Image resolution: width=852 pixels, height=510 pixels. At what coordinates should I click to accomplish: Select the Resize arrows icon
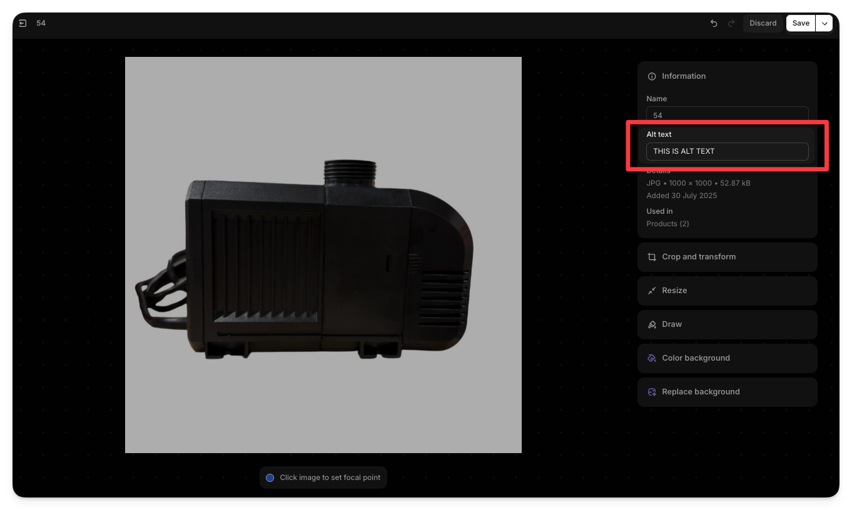[x=652, y=291]
